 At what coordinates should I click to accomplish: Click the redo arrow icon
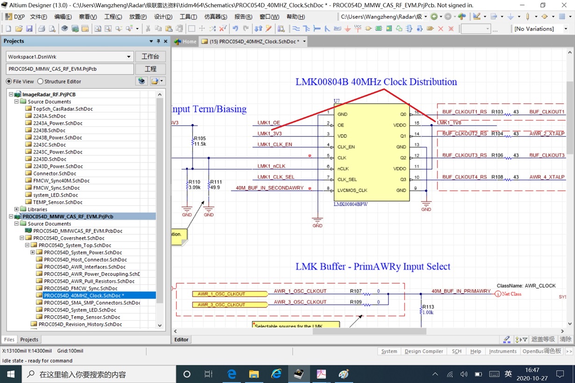[x=246, y=28]
